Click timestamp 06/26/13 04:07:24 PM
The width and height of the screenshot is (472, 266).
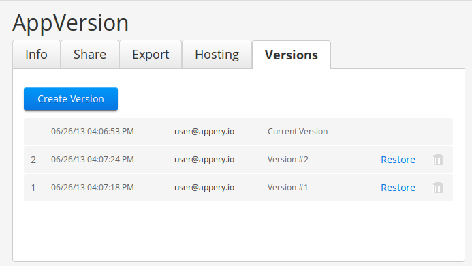93,159
